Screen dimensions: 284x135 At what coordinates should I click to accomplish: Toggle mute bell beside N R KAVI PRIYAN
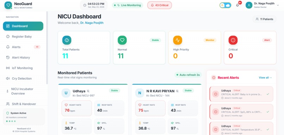(177, 91)
